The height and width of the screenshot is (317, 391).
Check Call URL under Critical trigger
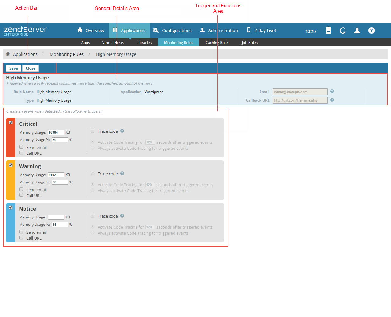pyautogui.click(x=21, y=153)
